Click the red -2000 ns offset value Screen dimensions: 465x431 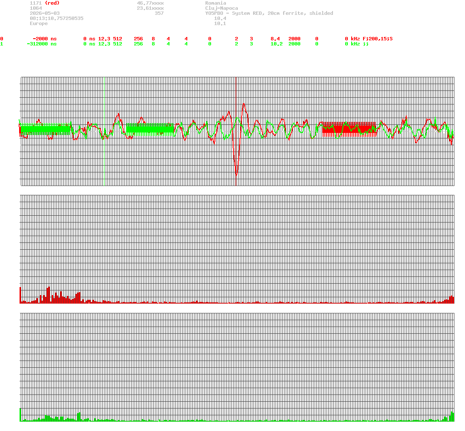(x=45, y=39)
